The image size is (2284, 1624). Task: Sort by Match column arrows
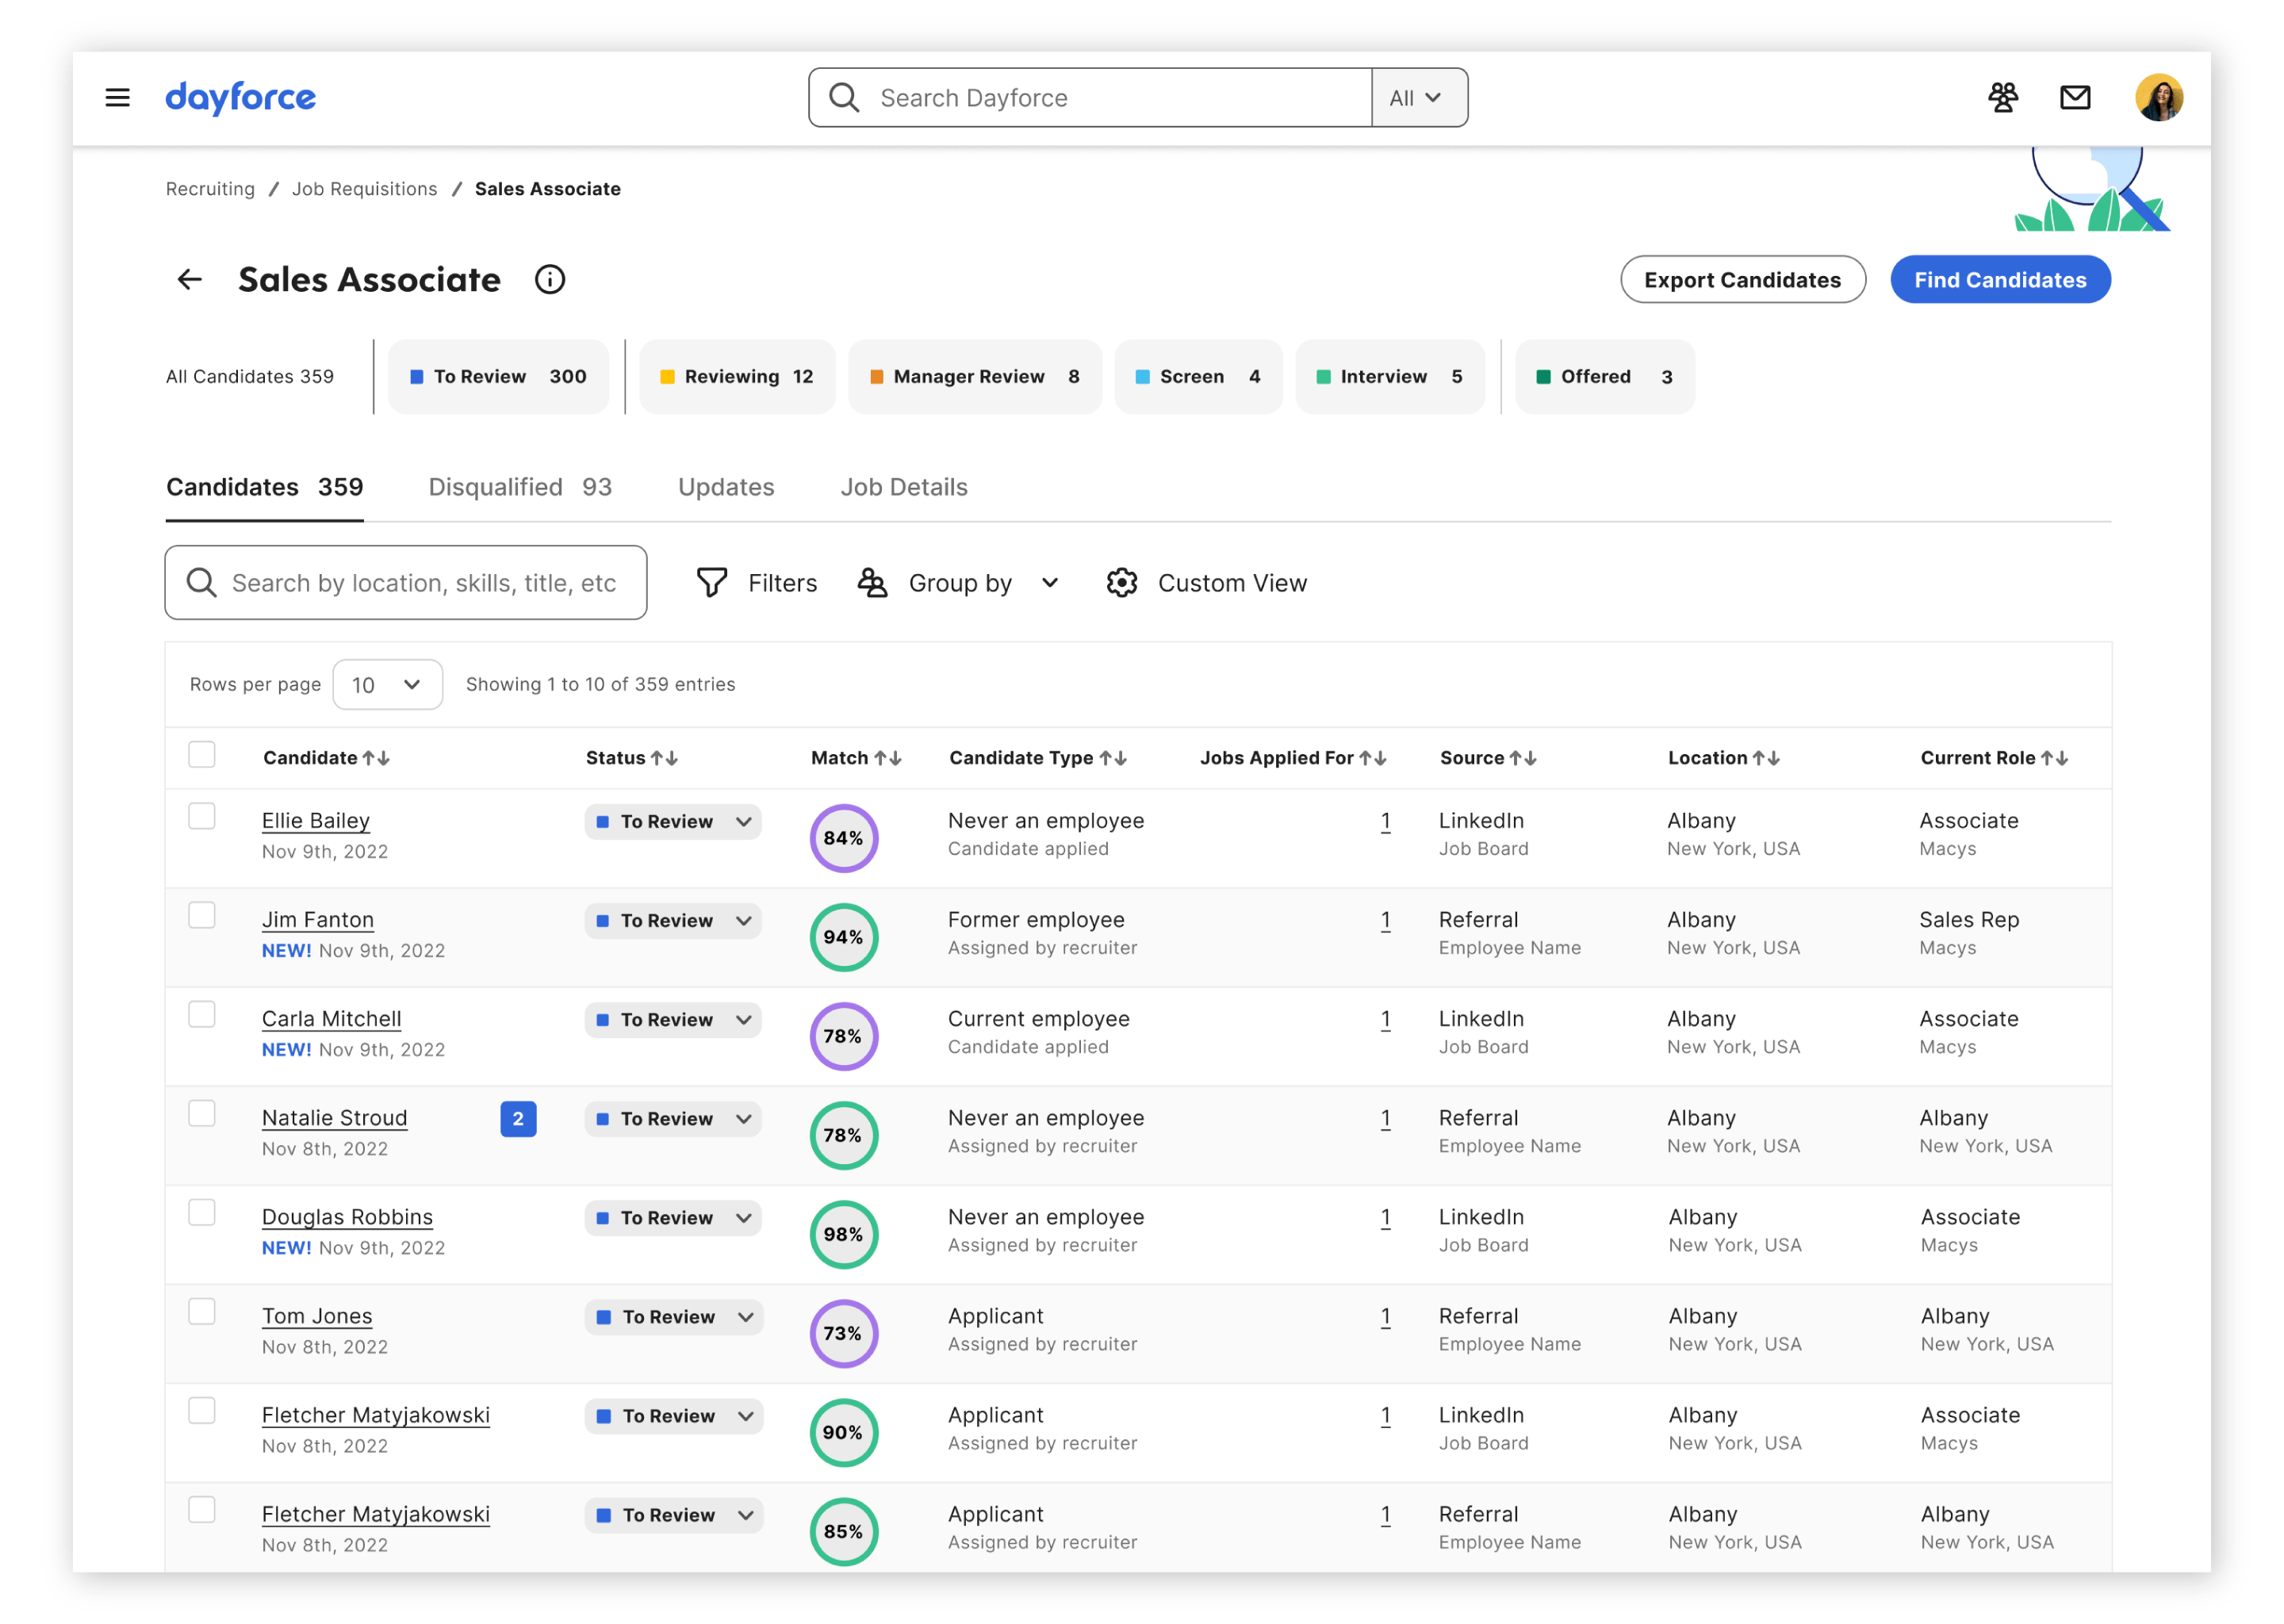(888, 758)
